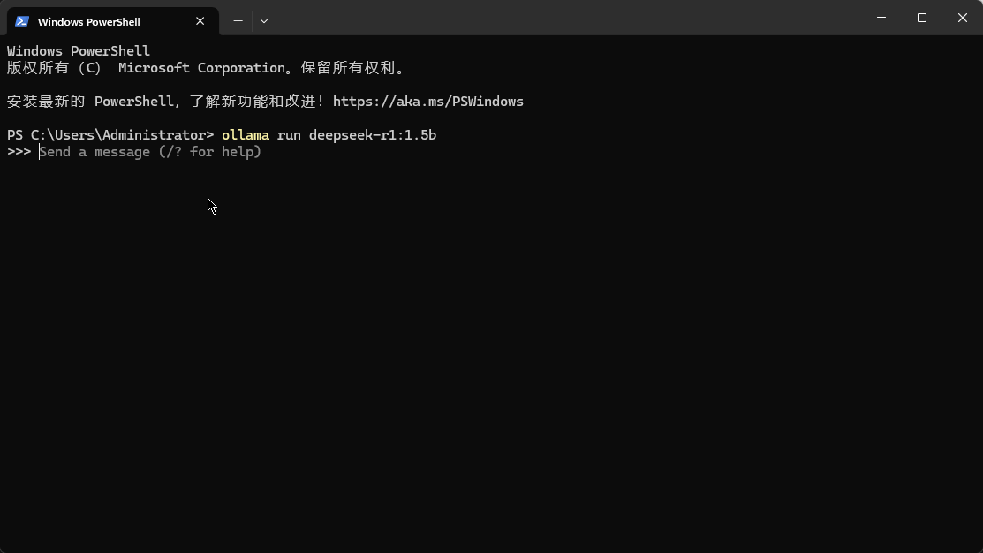Image resolution: width=983 pixels, height=553 pixels.
Task: Click the 'PS C:\Users\Administrator>' prompt
Action: coord(110,135)
